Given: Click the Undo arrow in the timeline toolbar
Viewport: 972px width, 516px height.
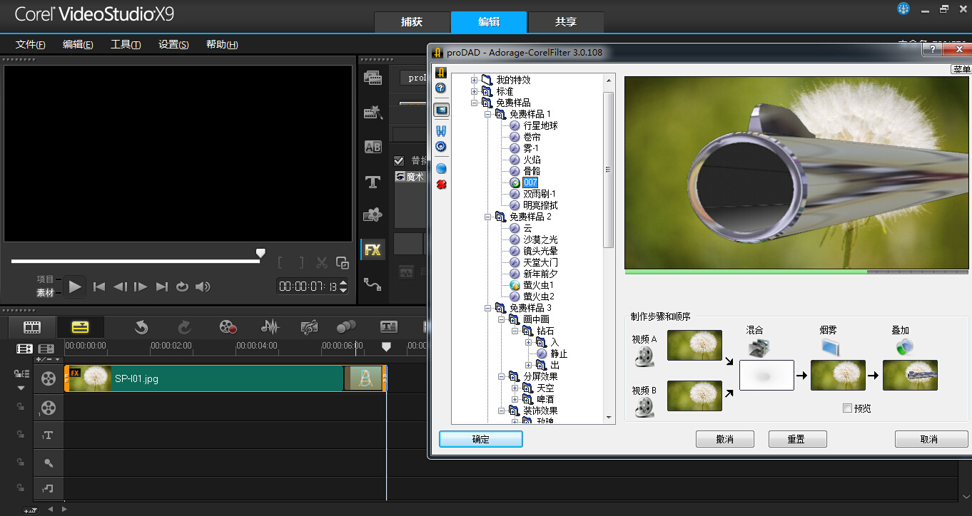Looking at the screenshot, I should pyautogui.click(x=141, y=327).
